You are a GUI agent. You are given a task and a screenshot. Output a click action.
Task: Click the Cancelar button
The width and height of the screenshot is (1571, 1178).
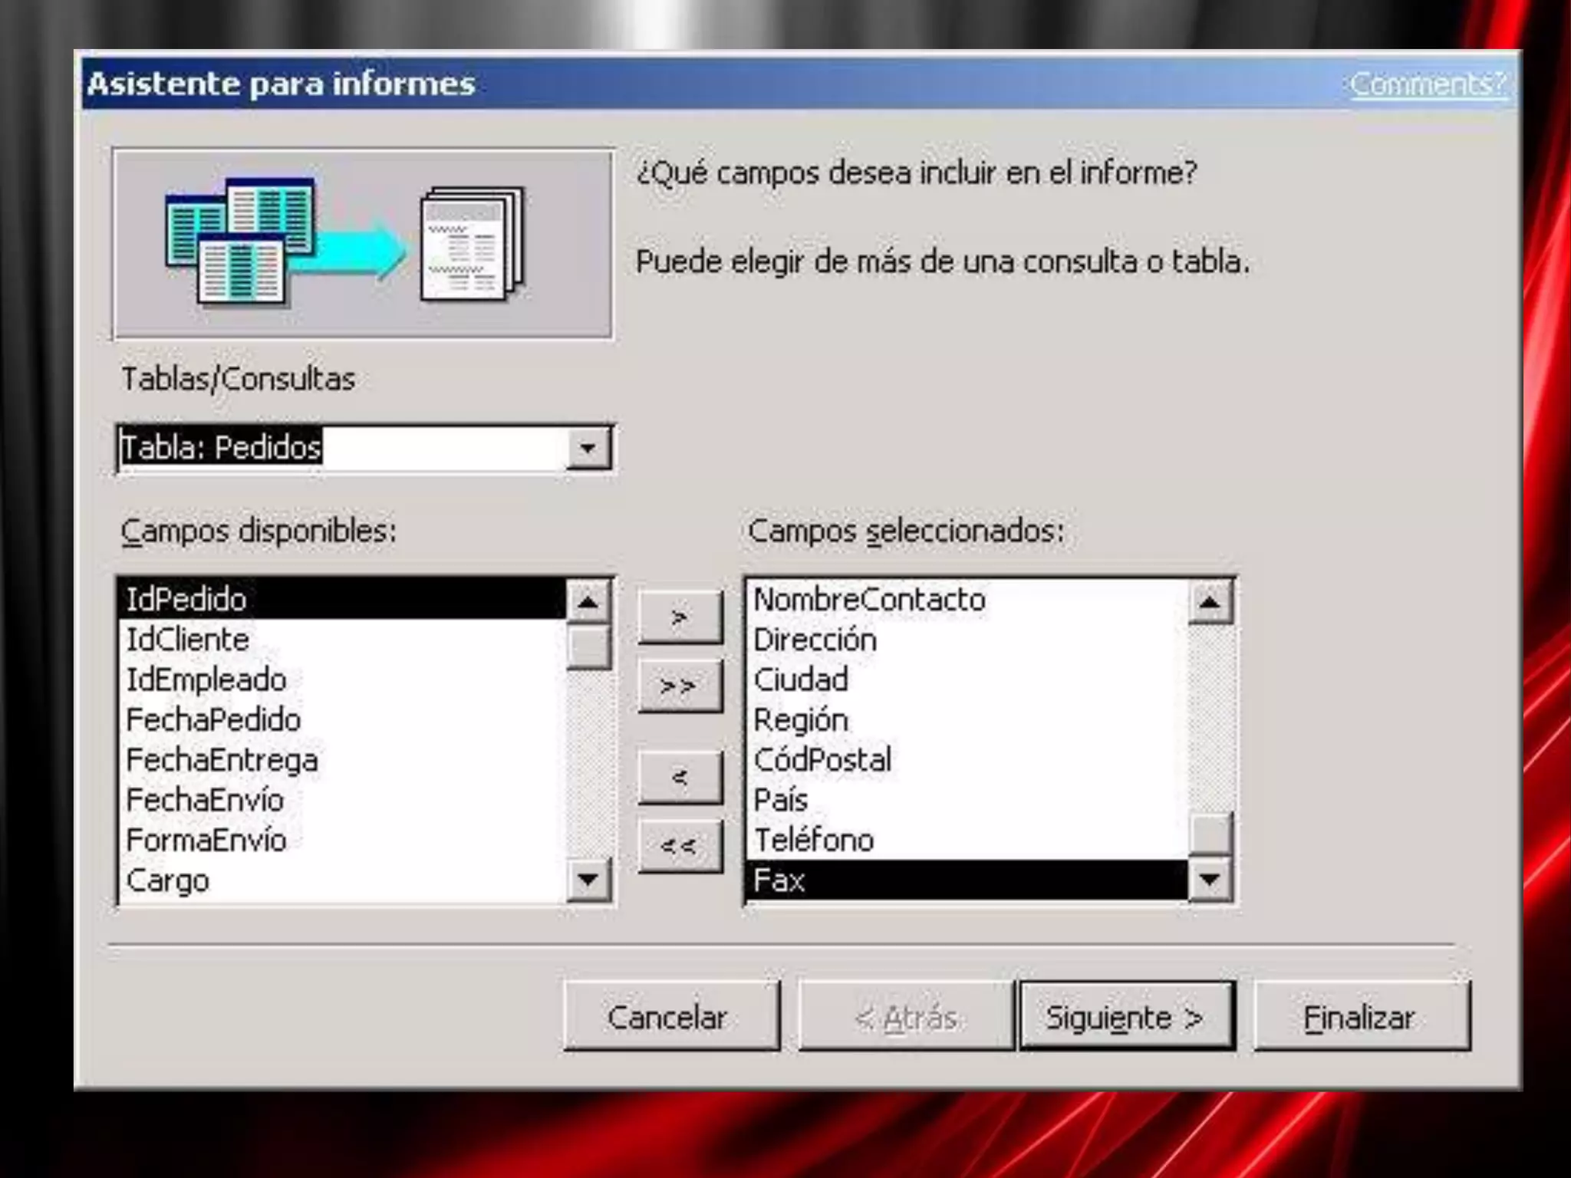click(x=670, y=1018)
